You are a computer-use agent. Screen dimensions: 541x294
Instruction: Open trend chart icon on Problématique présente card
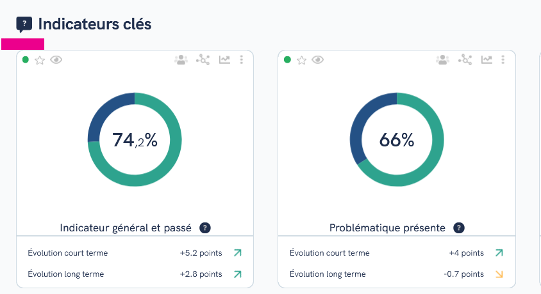coord(487,60)
